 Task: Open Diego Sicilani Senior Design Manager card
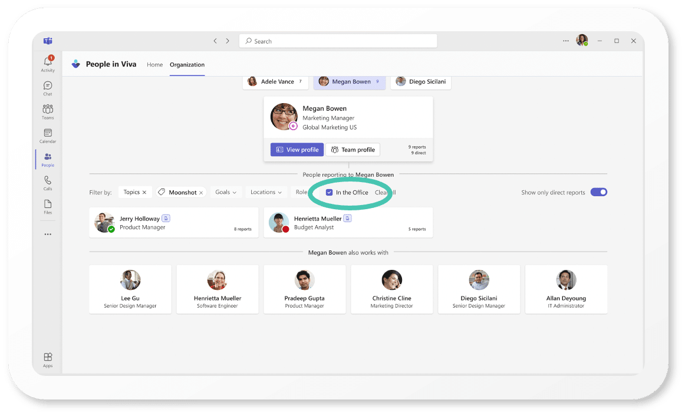tap(479, 289)
